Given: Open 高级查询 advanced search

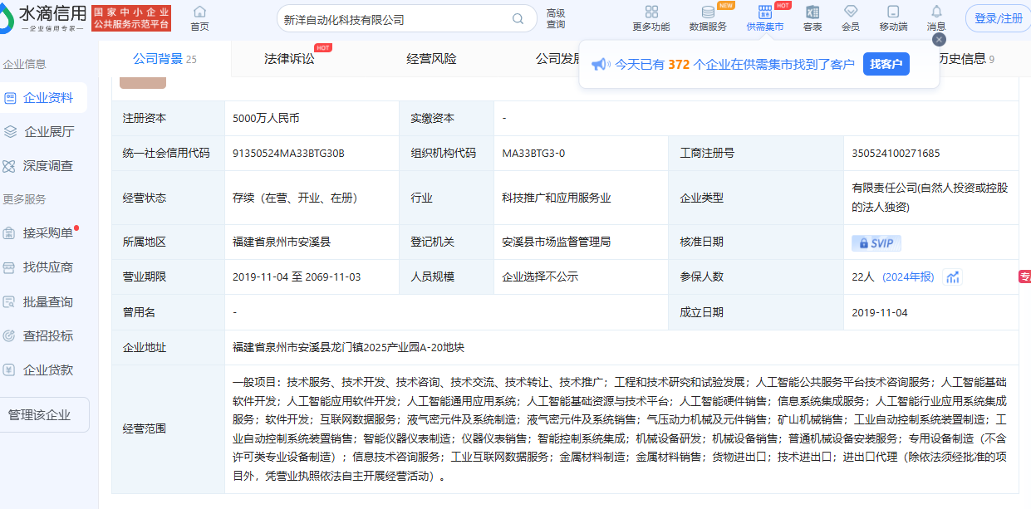Looking at the screenshot, I should [x=556, y=18].
